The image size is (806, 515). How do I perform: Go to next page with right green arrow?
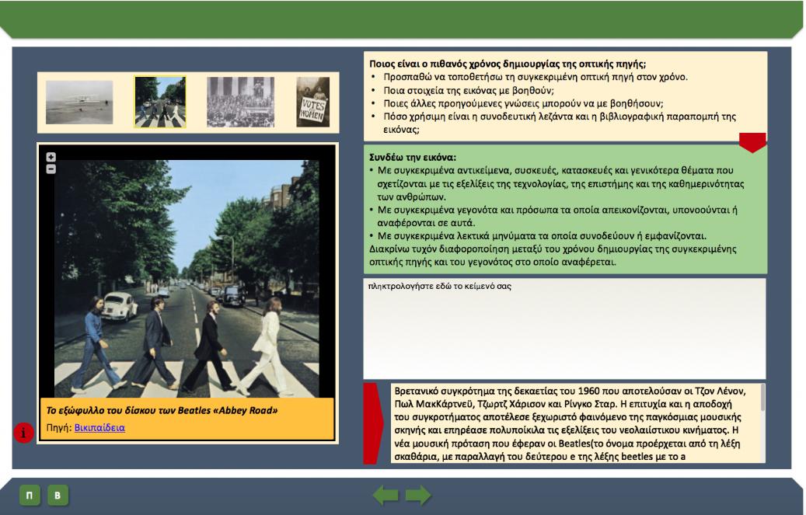[x=418, y=496]
